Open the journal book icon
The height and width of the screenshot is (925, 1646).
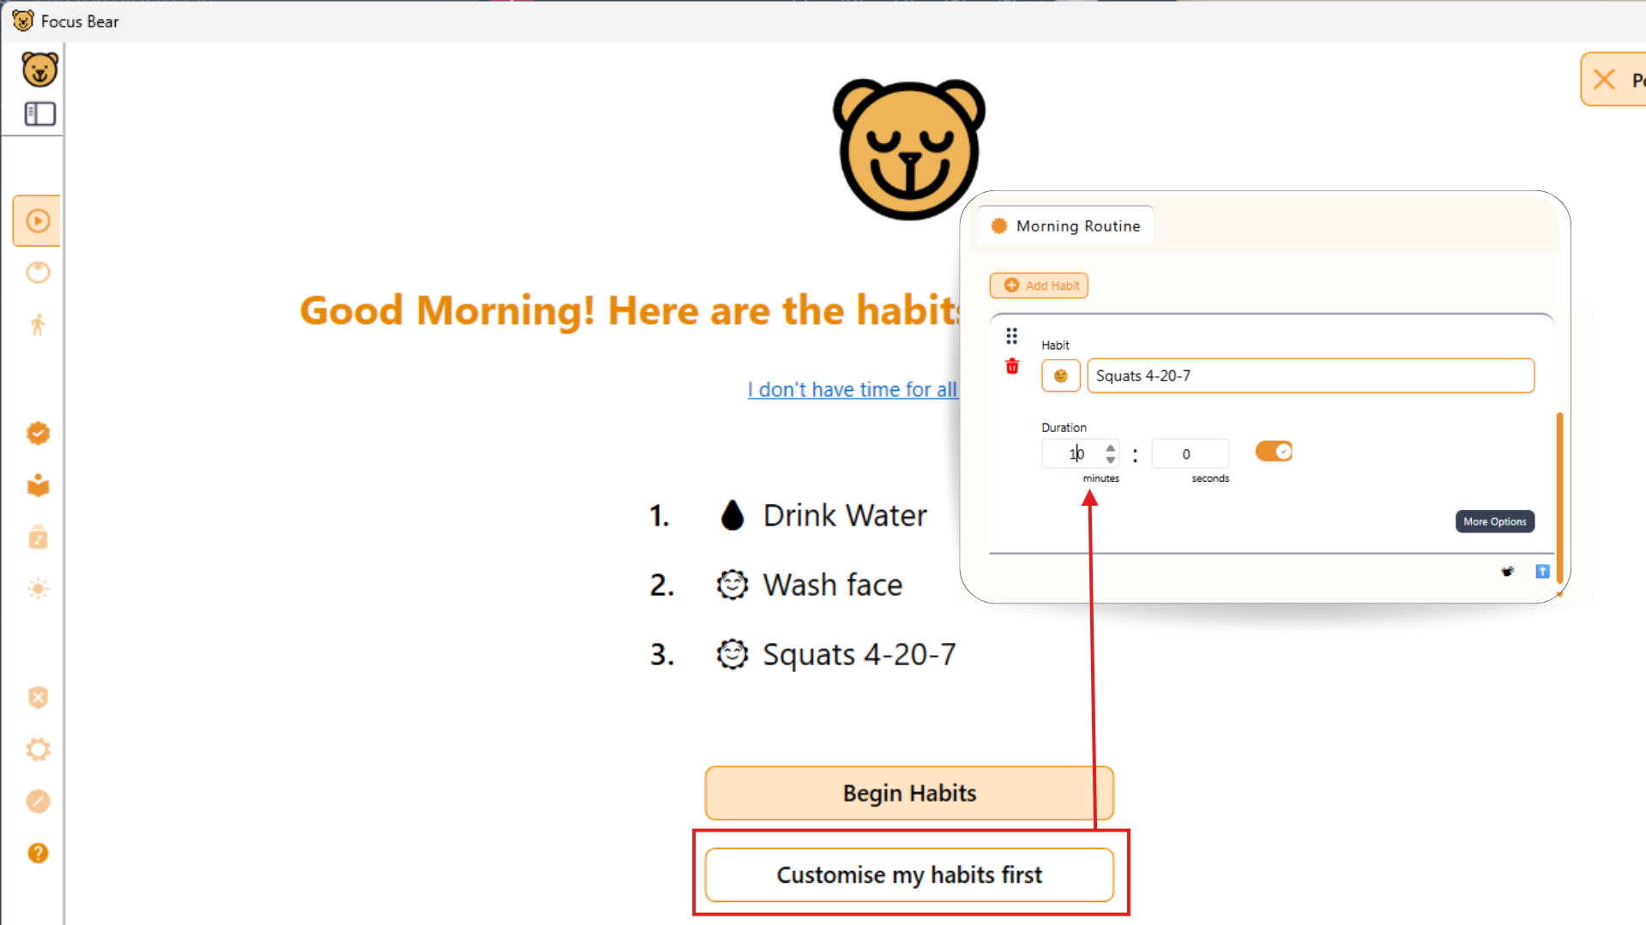tap(38, 484)
